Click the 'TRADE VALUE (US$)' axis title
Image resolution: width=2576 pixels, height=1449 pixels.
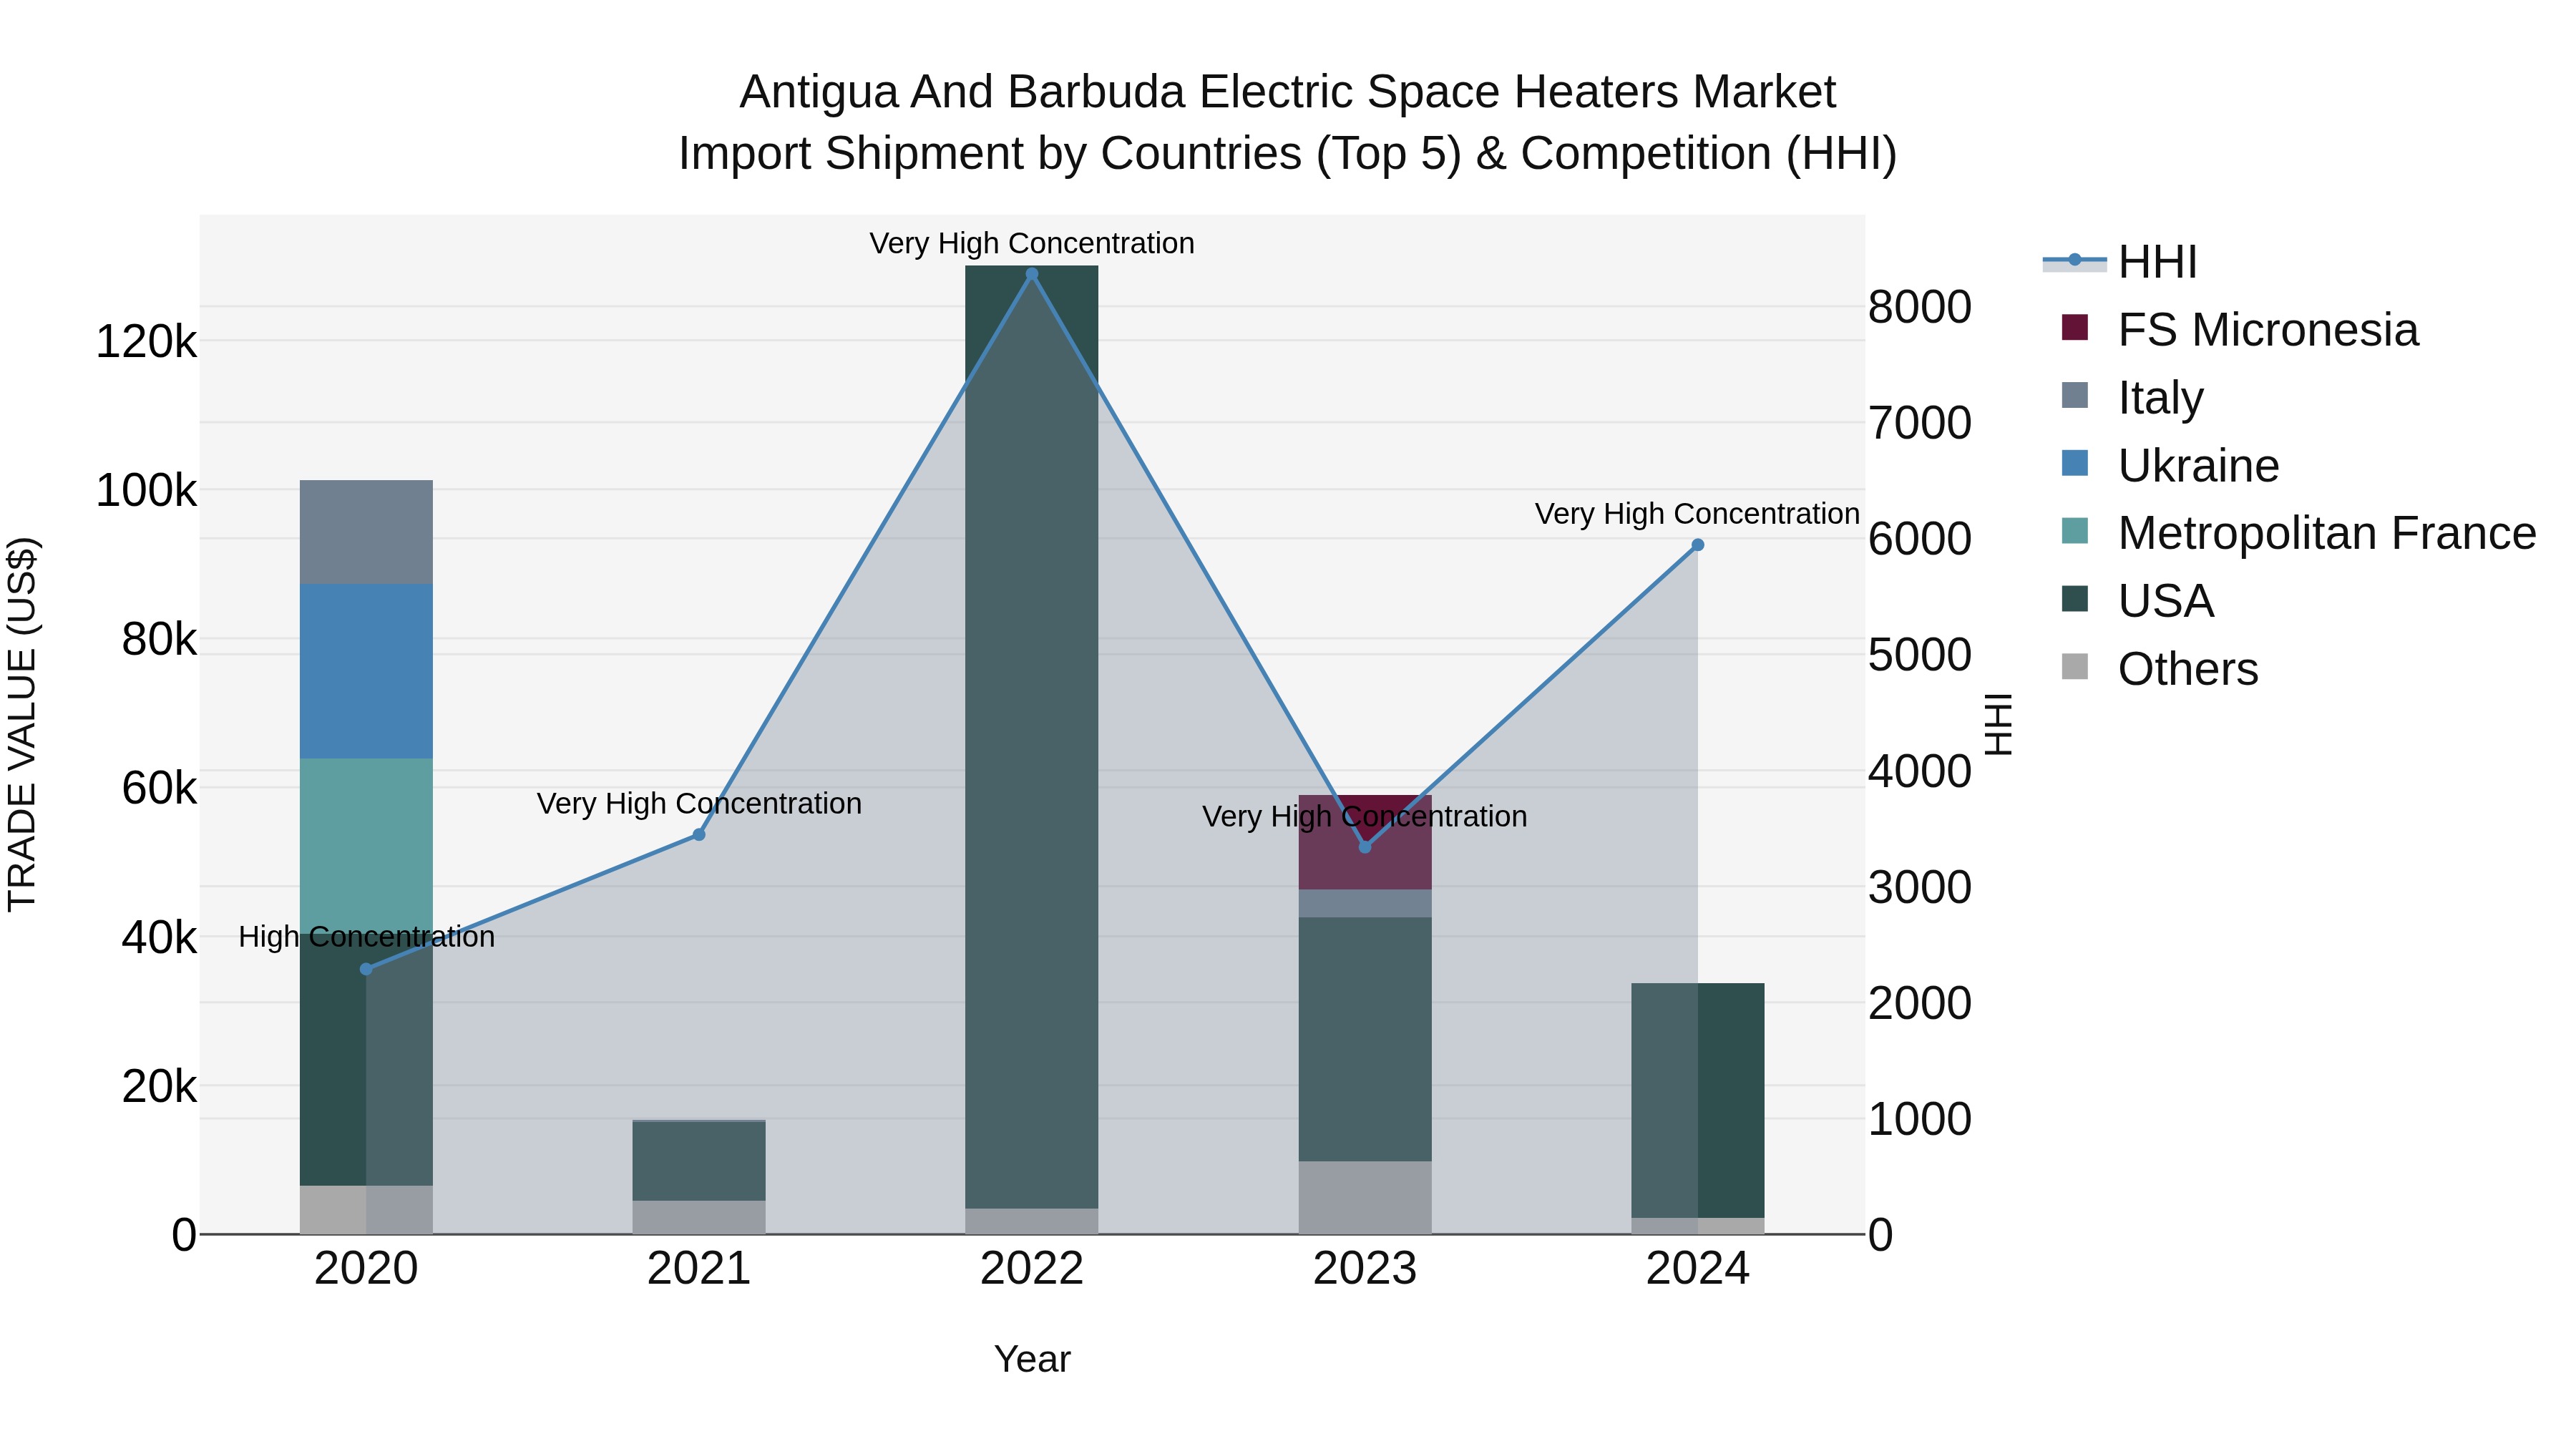22,724
